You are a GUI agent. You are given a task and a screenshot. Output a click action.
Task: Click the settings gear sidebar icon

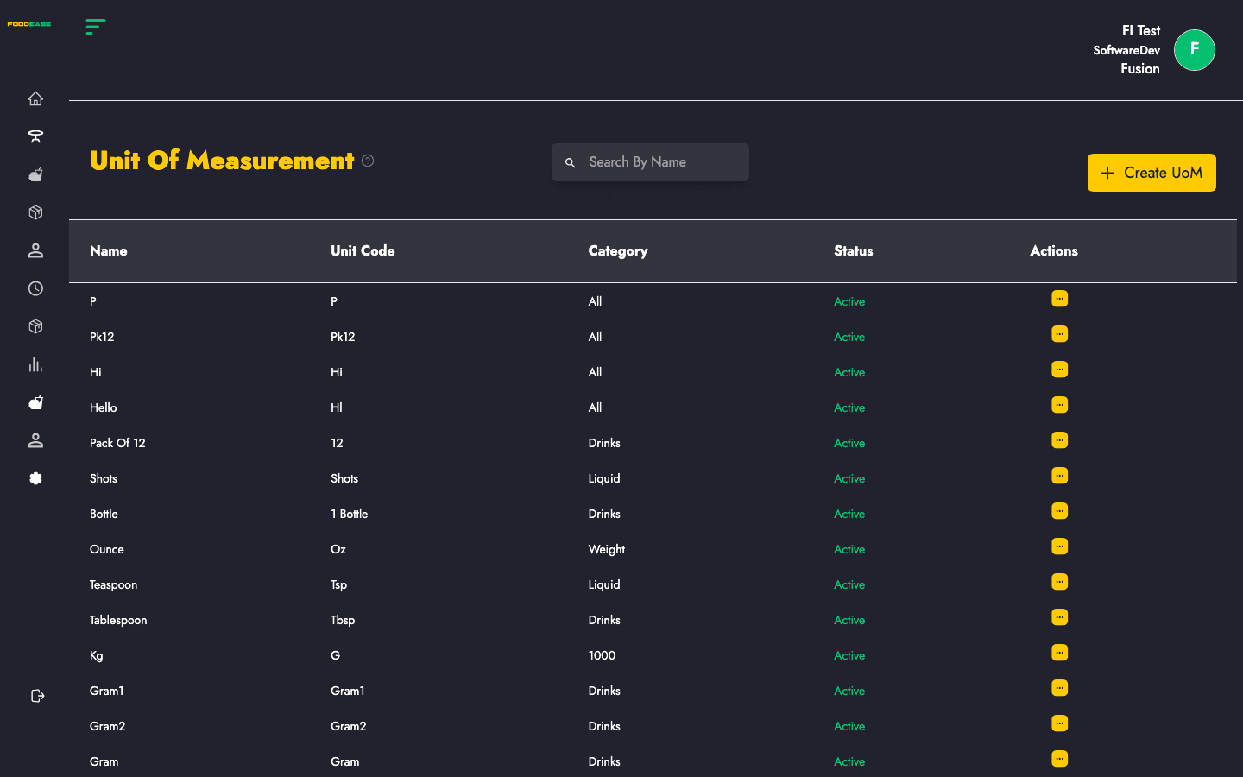[35, 478]
